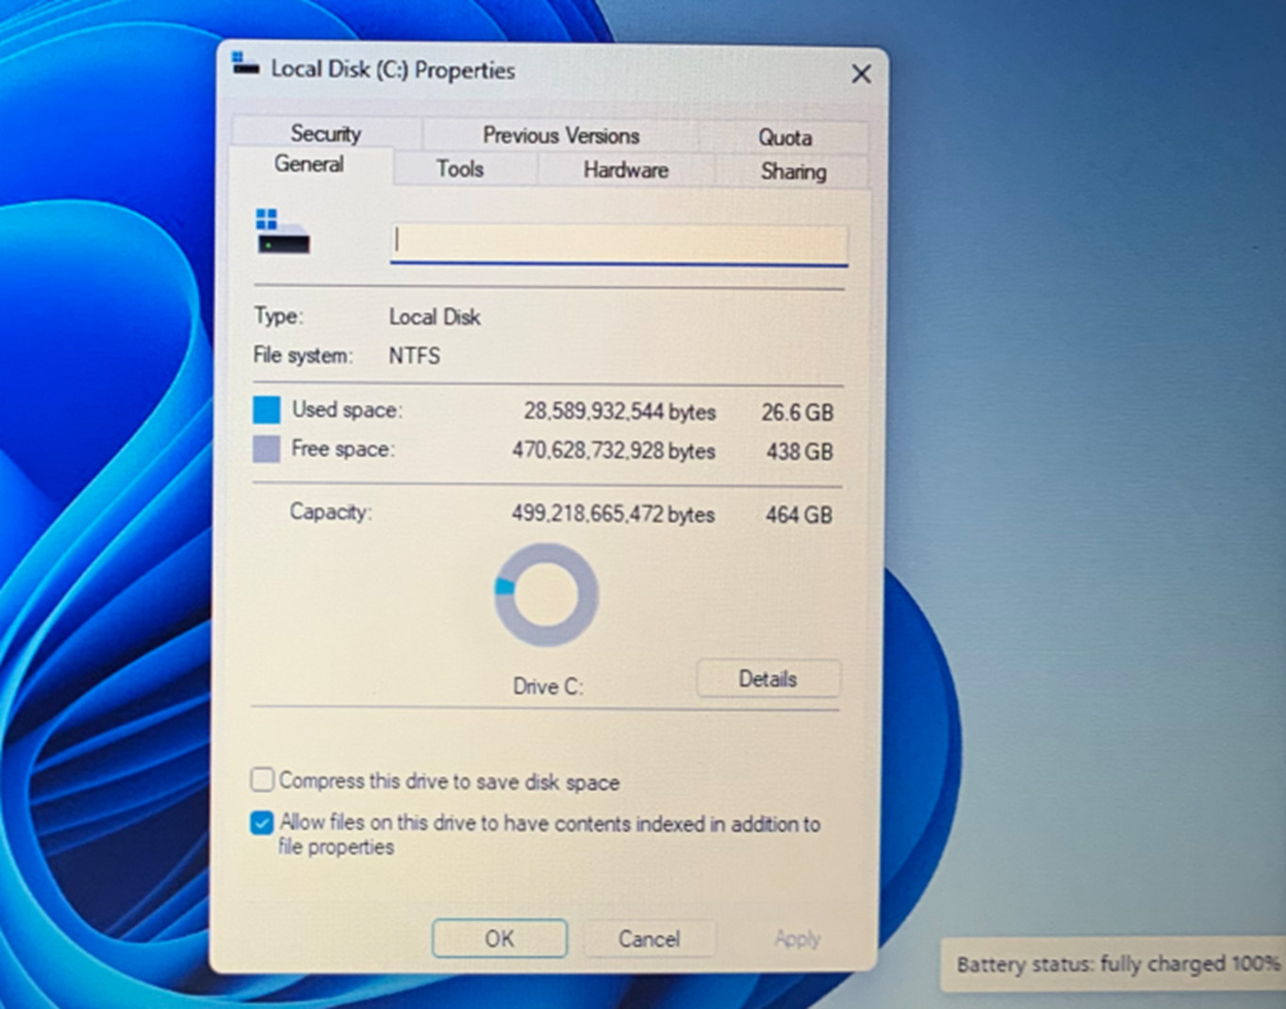This screenshot has height=1009, width=1286.
Task: Close the Local Disk Properties dialog
Action: click(861, 74)
